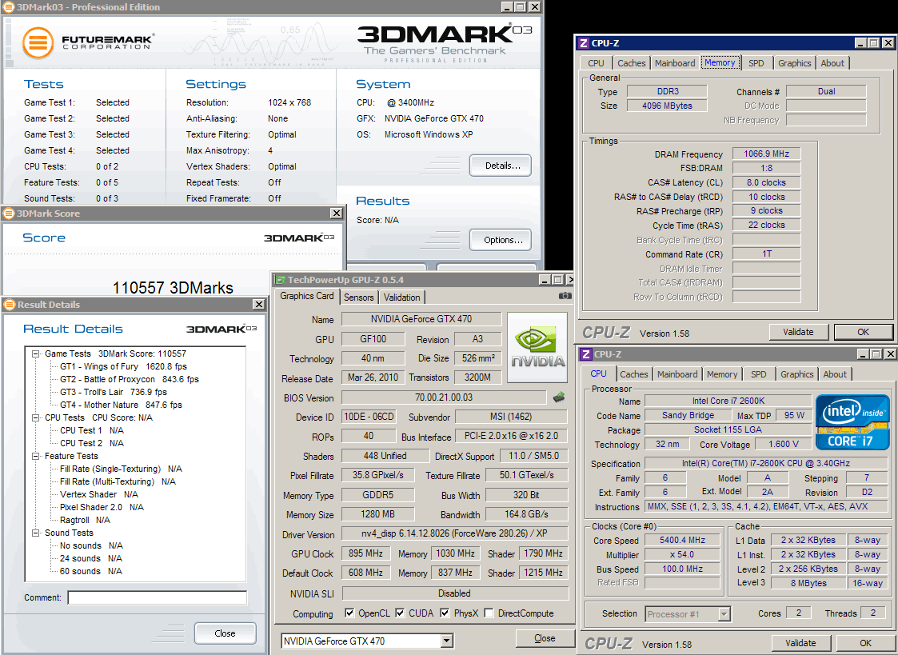Click the Intel Core i7 logo in CPU-Z

(852, 422)
